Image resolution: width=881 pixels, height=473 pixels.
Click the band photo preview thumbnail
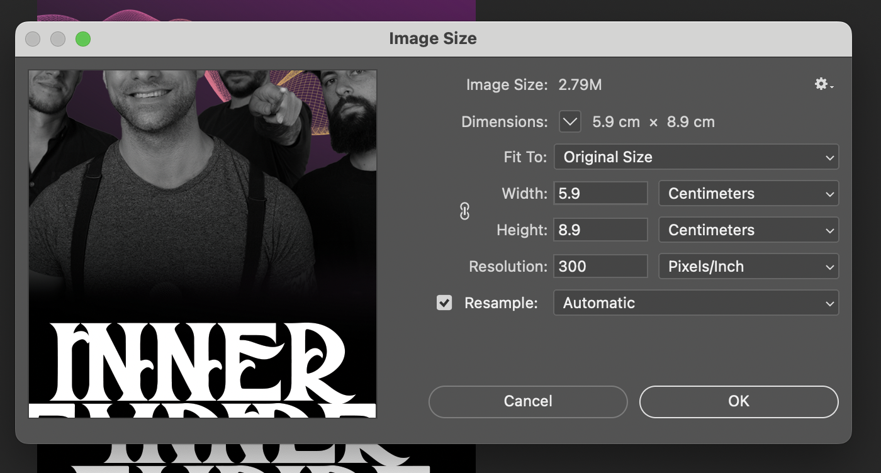202,243
